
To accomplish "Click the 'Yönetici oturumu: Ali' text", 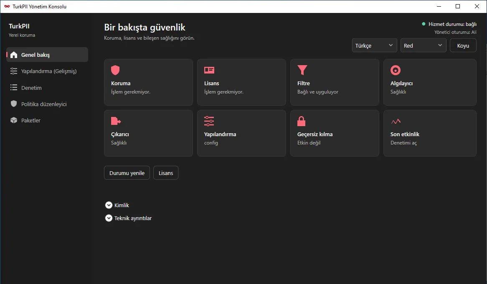I will [x=455, y=32].
